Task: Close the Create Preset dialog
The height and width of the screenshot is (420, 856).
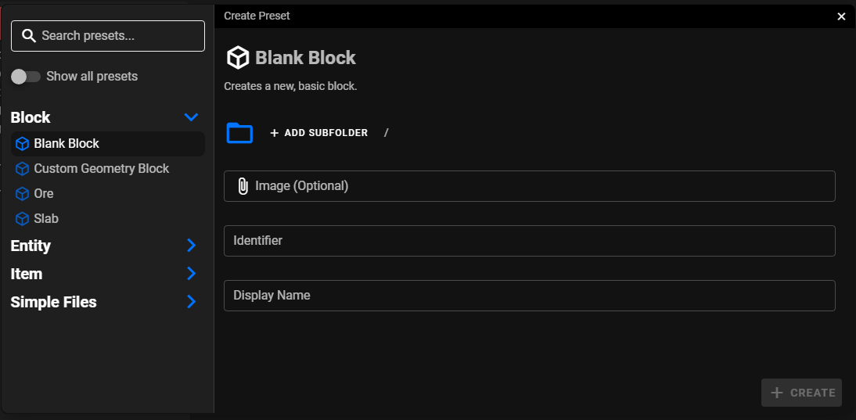Action: pyautogui.click(x=841, y=16)
